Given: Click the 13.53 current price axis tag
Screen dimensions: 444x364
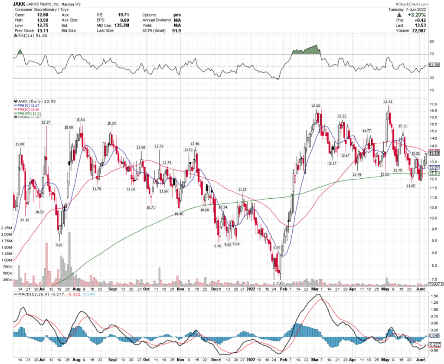Looking at the screenshot, I should coord(434,154).
